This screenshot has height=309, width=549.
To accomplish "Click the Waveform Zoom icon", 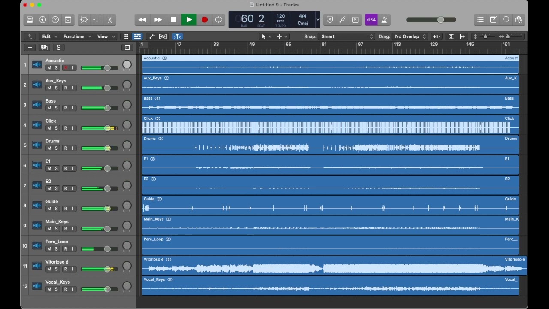I will 437,36.
